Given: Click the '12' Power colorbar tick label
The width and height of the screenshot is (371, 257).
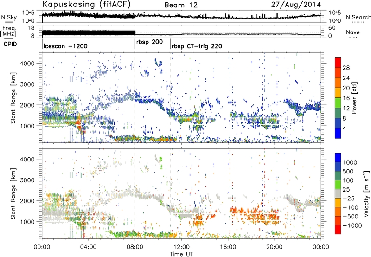Looking at the screenshot, I should click(x=346, y=109).
